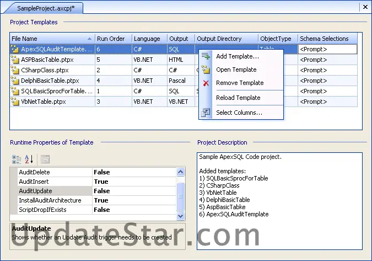The width and height of the screenshot is (372, 261).
Task: Click inside the Project Description text box
Action: click(x=279, y=201)
